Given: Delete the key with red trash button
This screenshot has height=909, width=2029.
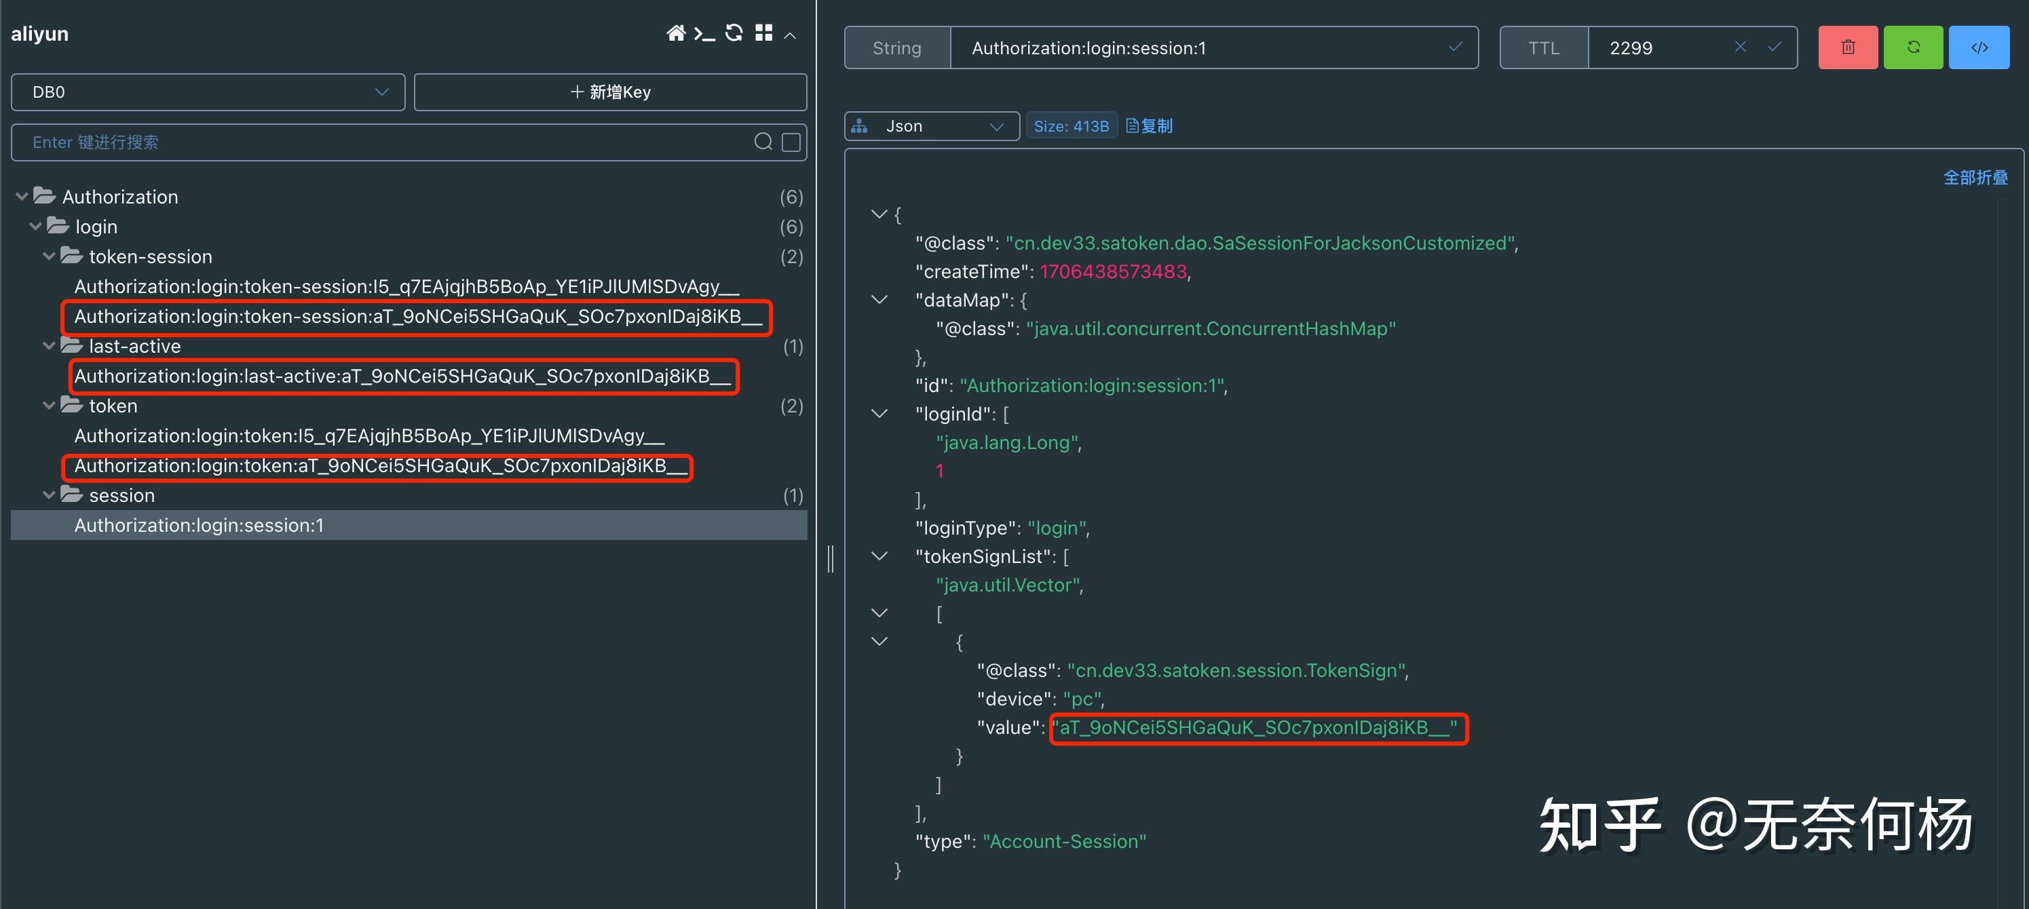Looking at the screenshot, I should click(1848, 47).
